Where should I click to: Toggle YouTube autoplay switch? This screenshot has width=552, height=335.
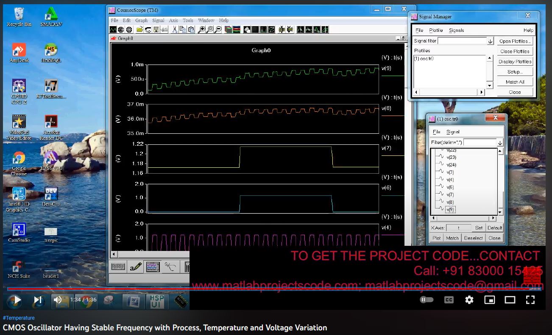(x=427, y=300)
